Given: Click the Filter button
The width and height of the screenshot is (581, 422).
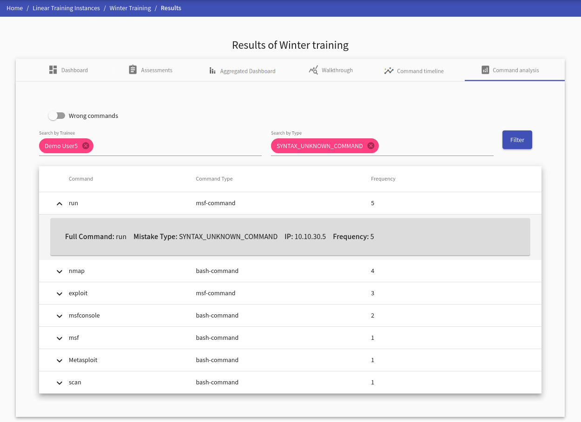Looking at the screenshot, I should tap(517, 140).
